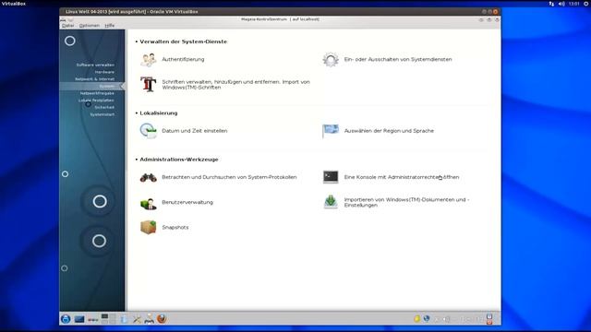Screen dimensions: 591x332
Task: Open the Optionen menu
Action: (90, 26)
